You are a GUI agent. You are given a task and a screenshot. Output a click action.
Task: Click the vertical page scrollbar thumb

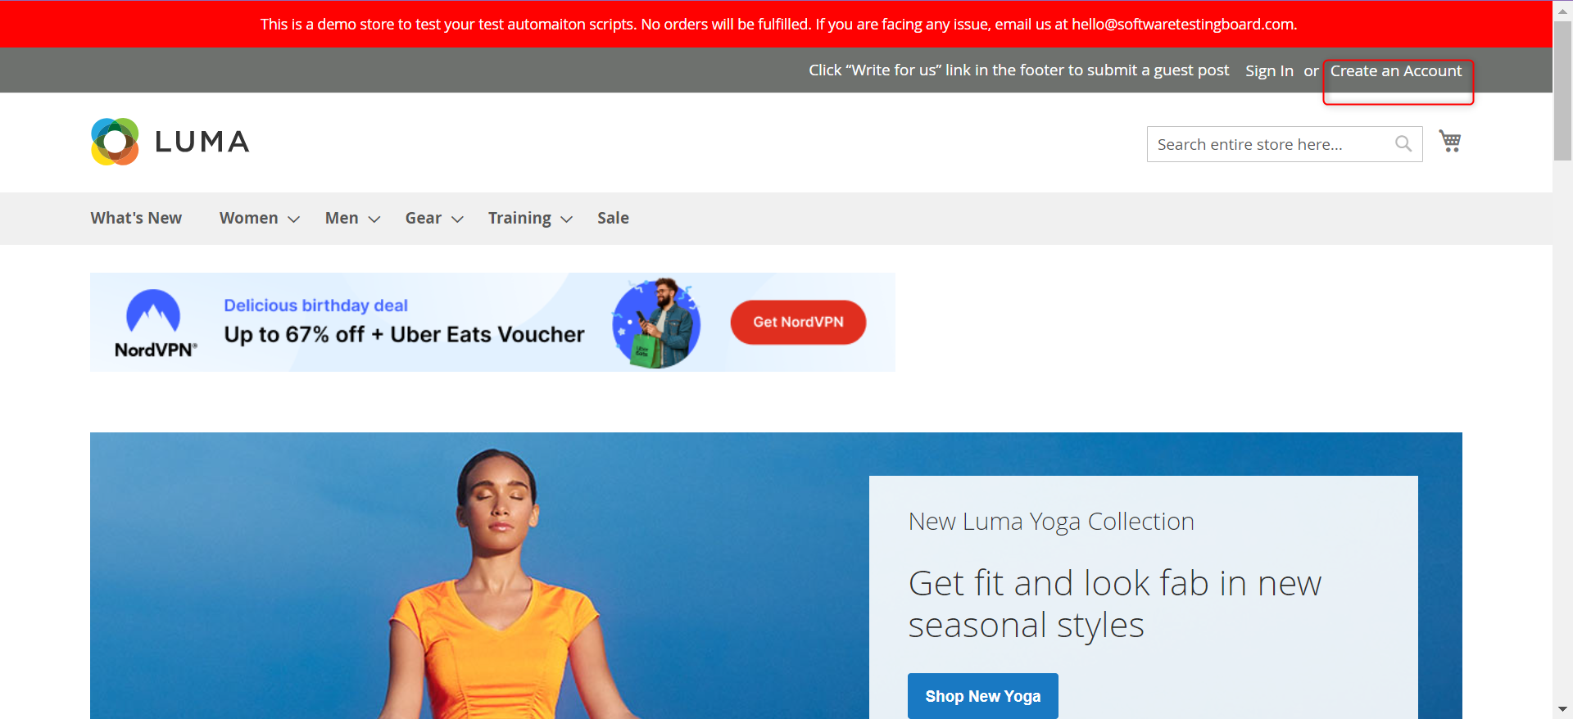click(1562, 91)
